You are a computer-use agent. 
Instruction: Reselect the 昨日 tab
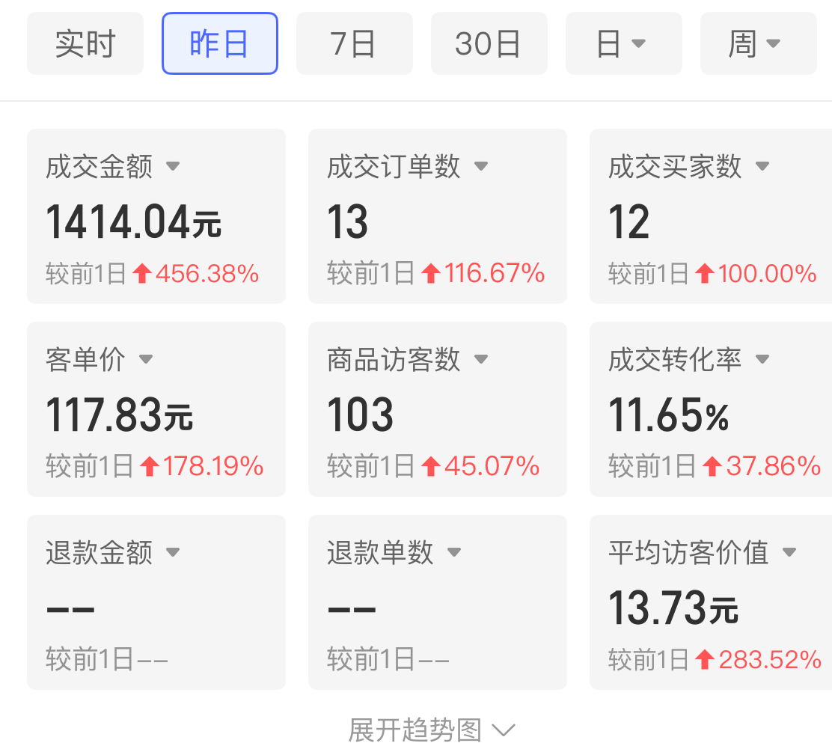point(219,43)
